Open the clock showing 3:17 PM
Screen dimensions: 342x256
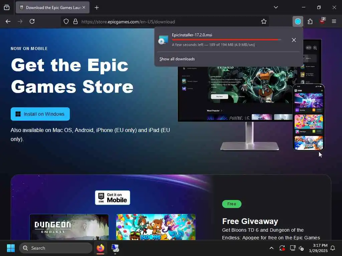(318, 248)
